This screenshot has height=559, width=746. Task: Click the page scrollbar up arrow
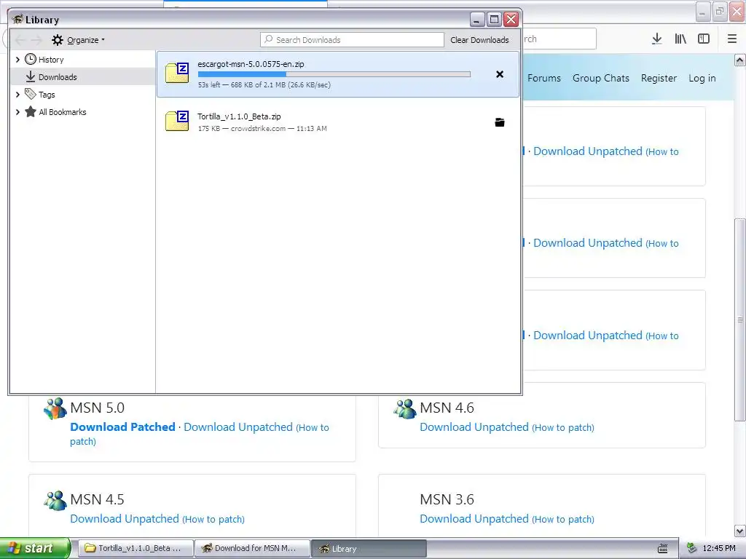740,60
